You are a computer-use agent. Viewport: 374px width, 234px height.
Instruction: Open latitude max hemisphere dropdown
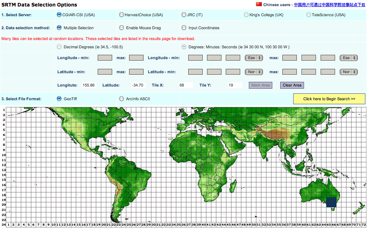click(348, 72)
